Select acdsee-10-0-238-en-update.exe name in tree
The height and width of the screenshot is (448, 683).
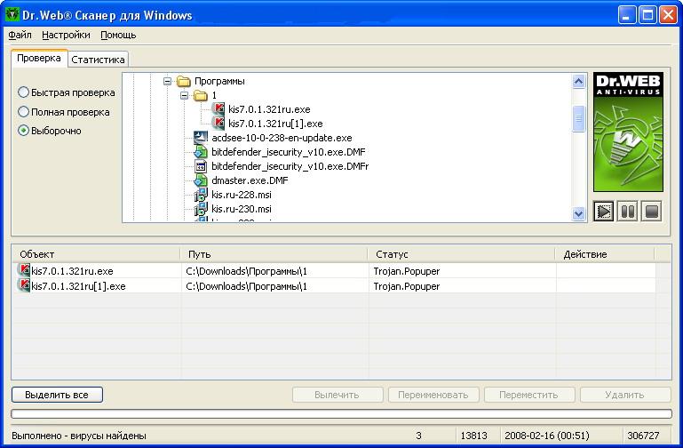pyautogui.click(x=282, y=138)
